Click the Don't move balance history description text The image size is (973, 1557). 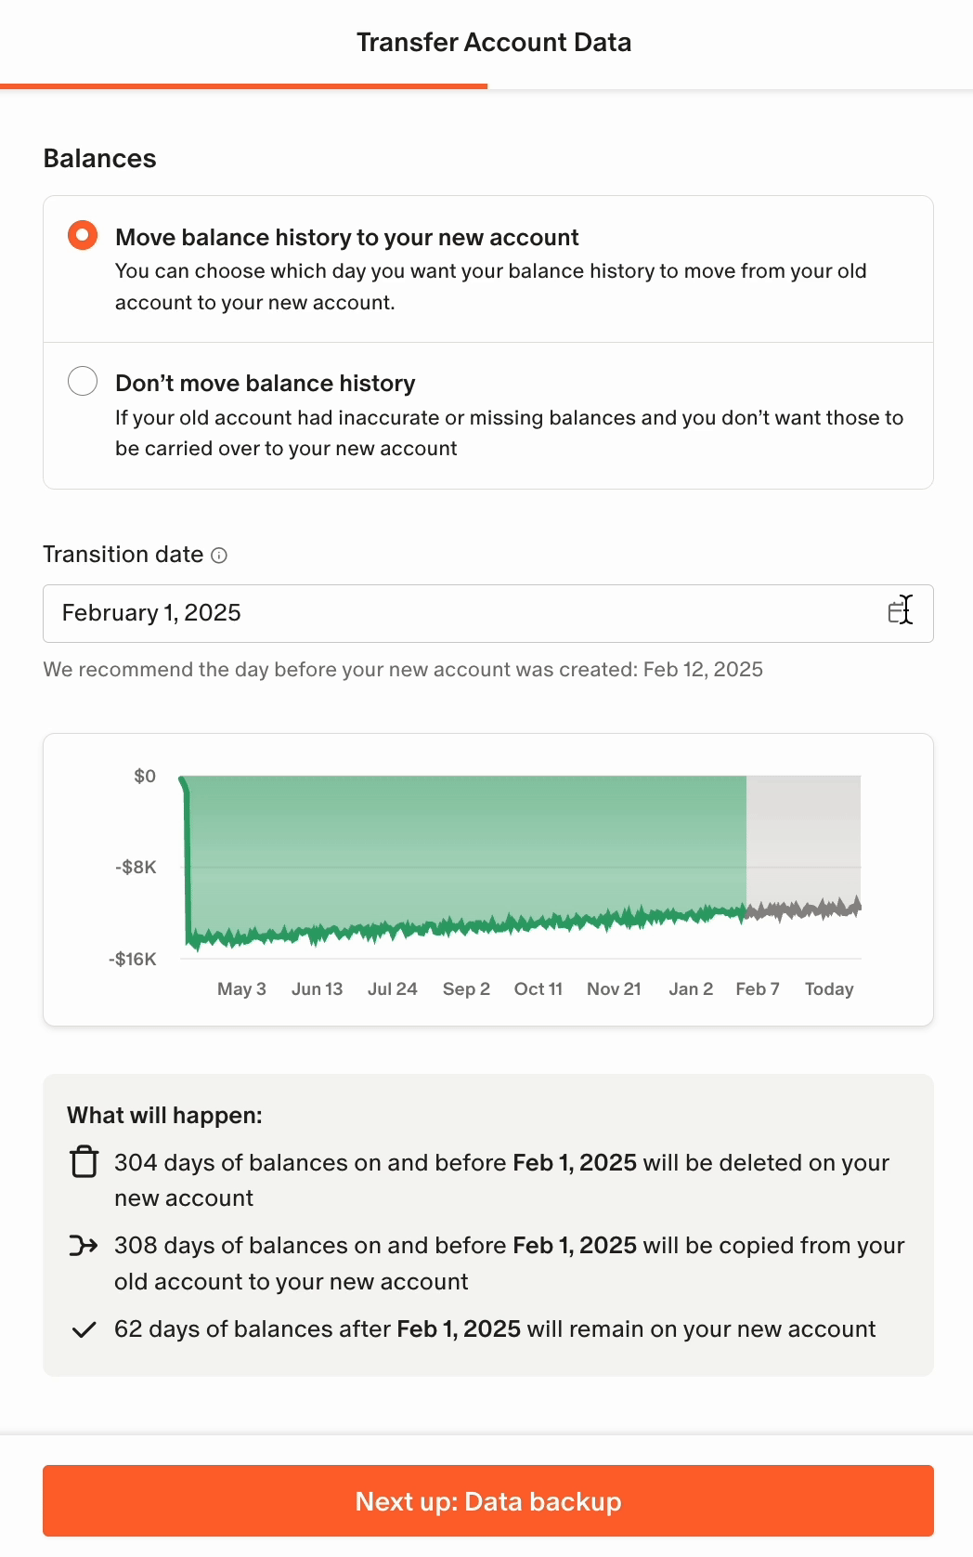[x=509, y=433]
